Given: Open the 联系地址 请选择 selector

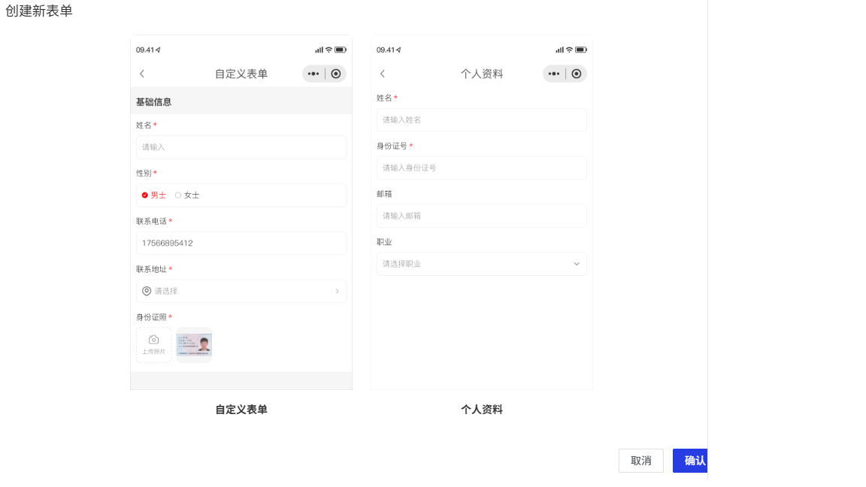Looking at the screenshot, I should coord(241,291).
